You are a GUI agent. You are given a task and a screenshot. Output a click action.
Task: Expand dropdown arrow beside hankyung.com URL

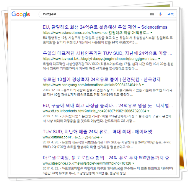[x=143, y=85]
